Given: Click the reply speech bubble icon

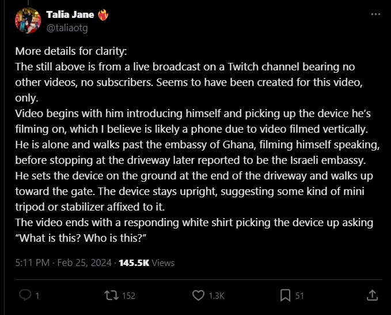Looking at the screenshot, I should tap(25, 295).
